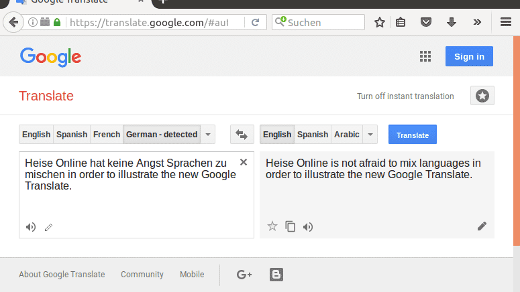Open the downloads arrow icon
Viewport: 520px width, 292px height.
pyautogui.click(x=452, y=22)
